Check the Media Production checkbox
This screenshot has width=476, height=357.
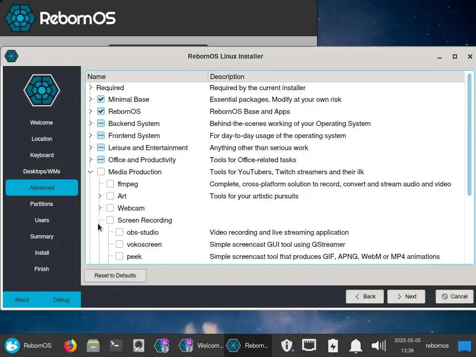[x=101, y=172]
